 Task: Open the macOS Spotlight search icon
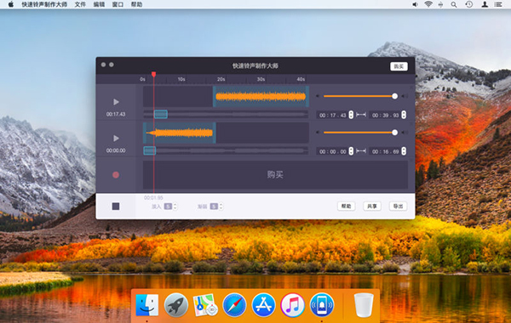pyautogui.click(x=454, y=4)
